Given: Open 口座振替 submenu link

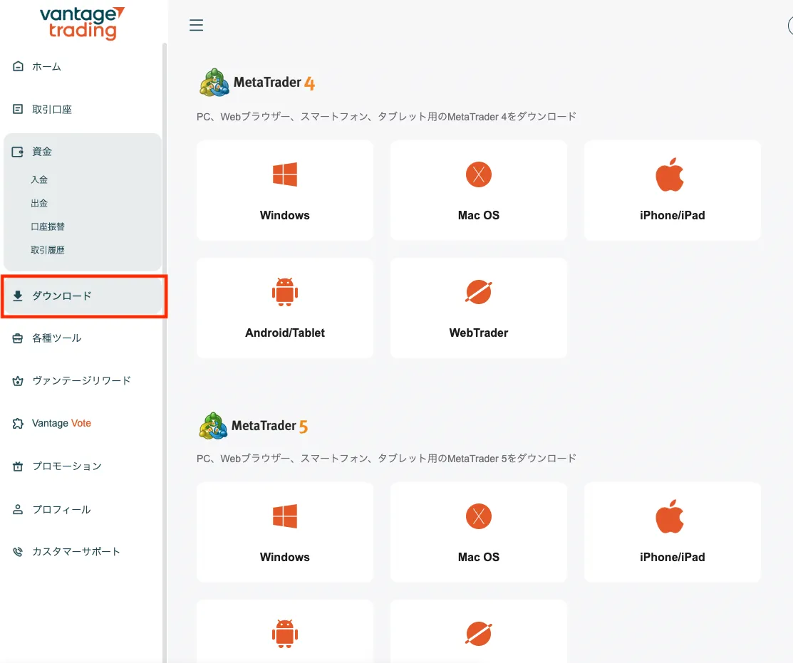Looking at the screenshot, I should (48, 226).
